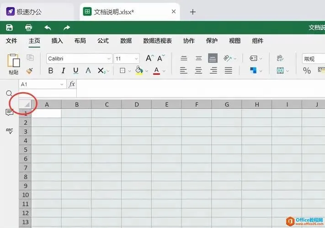Switch to the 数据 tab
Image resolution: width=325 pixels, height=228 pixels.
(126, 41)
